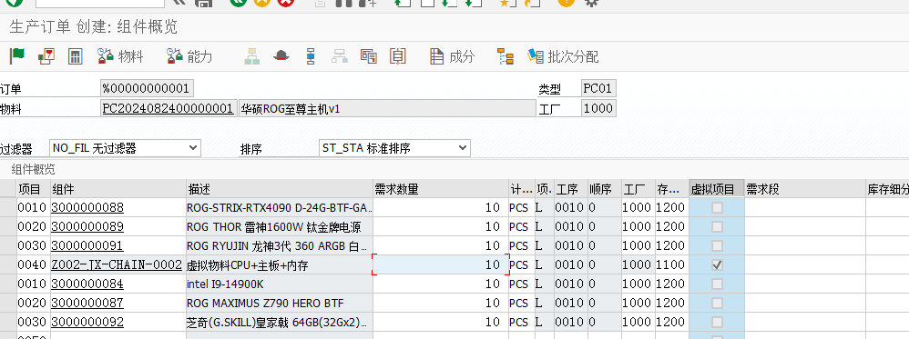This screenshot has height=339, width=909.
Task: Open component link 3000000087
Action: click(x=87, y=303)
